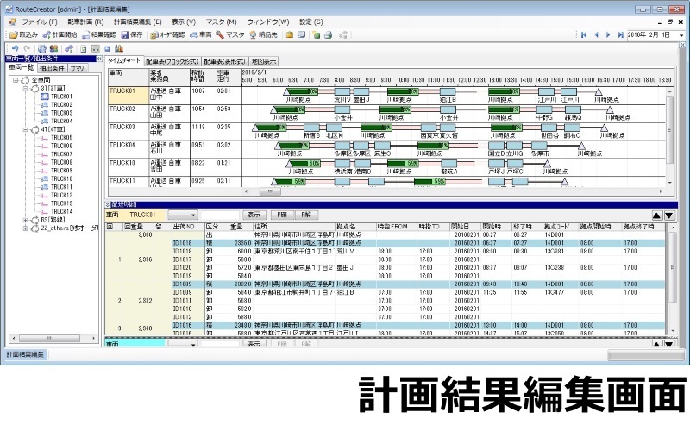Collapse the 配送明細 detail panel
Image resolution: width=690 pixels, height=431 pixels.
pyautogui.click(x=107, y=204)
